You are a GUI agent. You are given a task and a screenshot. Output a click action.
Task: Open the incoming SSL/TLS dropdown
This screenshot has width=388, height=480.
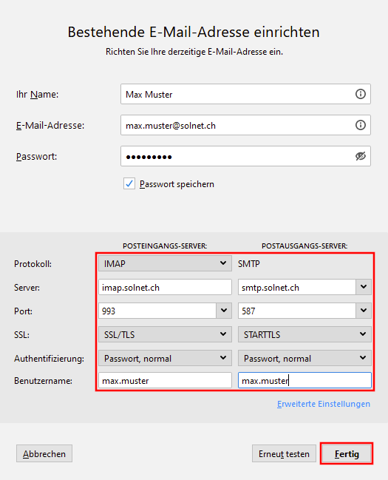(165, 334)
